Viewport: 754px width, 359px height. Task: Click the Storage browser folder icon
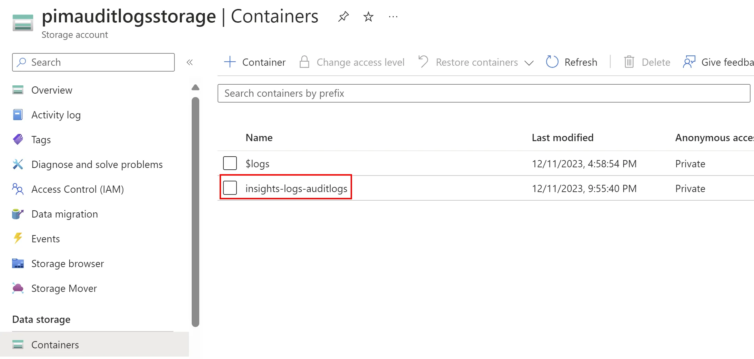point(18,263)
